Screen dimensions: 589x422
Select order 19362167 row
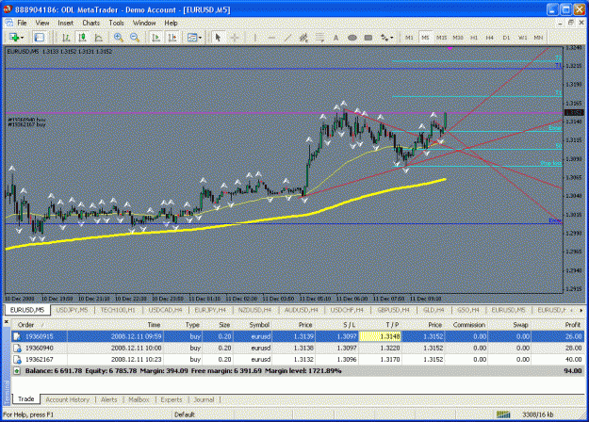pyautogui.click(x=298, y=359)
